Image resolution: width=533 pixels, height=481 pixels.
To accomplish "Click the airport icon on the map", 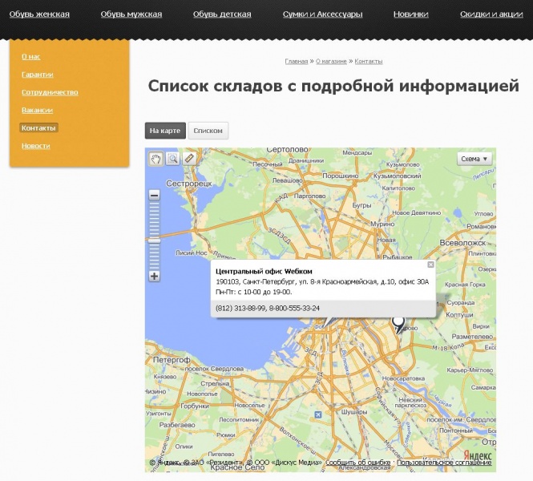I will 318,414.
